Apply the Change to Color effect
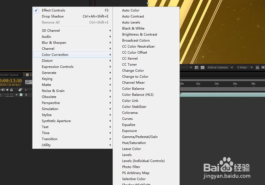Viewport: 265px width, 185px height. point(146,77)
